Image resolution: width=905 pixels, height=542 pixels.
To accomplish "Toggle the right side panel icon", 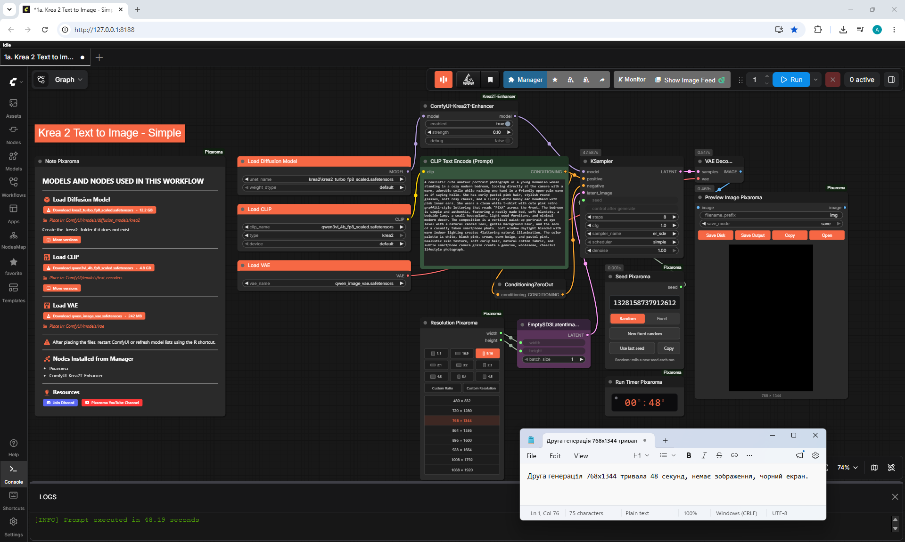I will (x=891, y=80).
